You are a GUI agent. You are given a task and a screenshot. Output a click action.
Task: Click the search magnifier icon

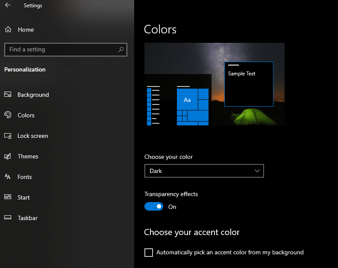click(x=121, y=50)
